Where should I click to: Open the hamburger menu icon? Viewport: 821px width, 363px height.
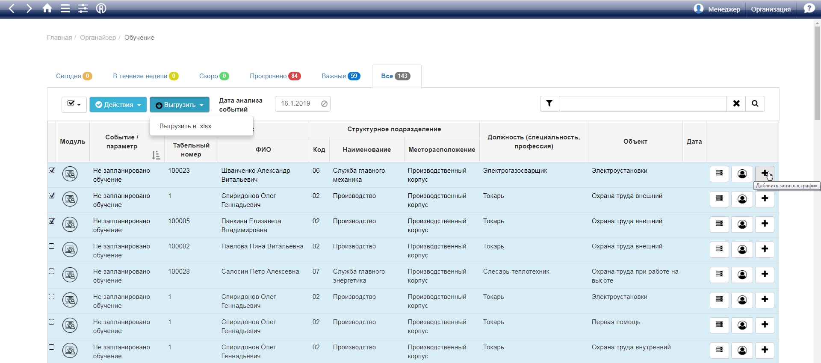tap(65, 9)
